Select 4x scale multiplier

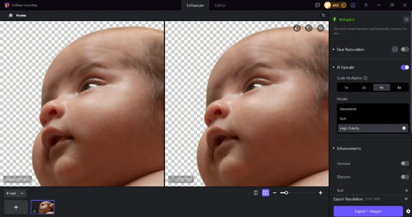[x=382, y=87]
